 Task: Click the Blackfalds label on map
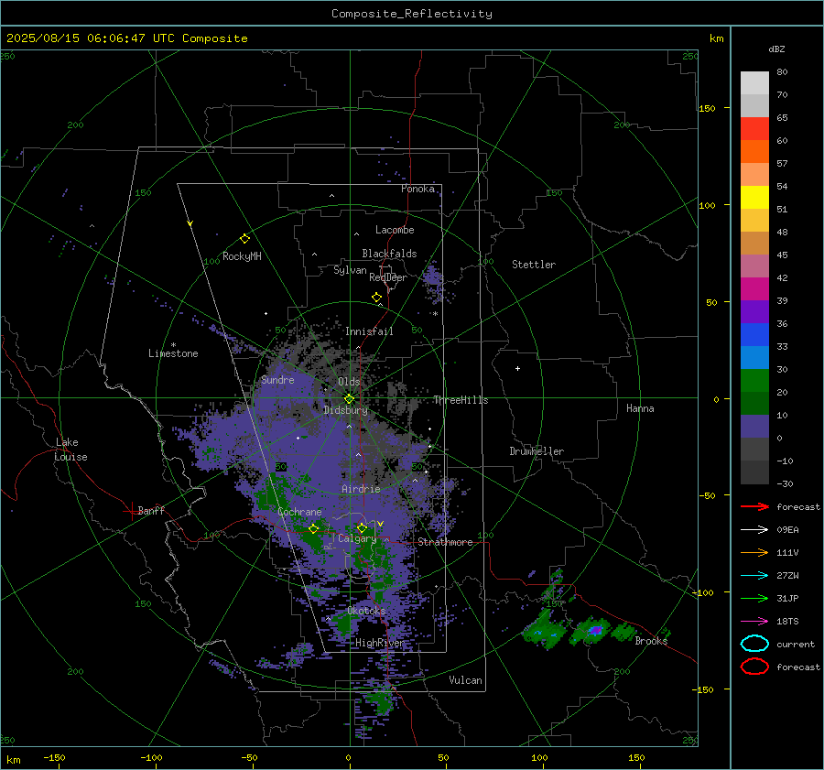coord(389,254)
